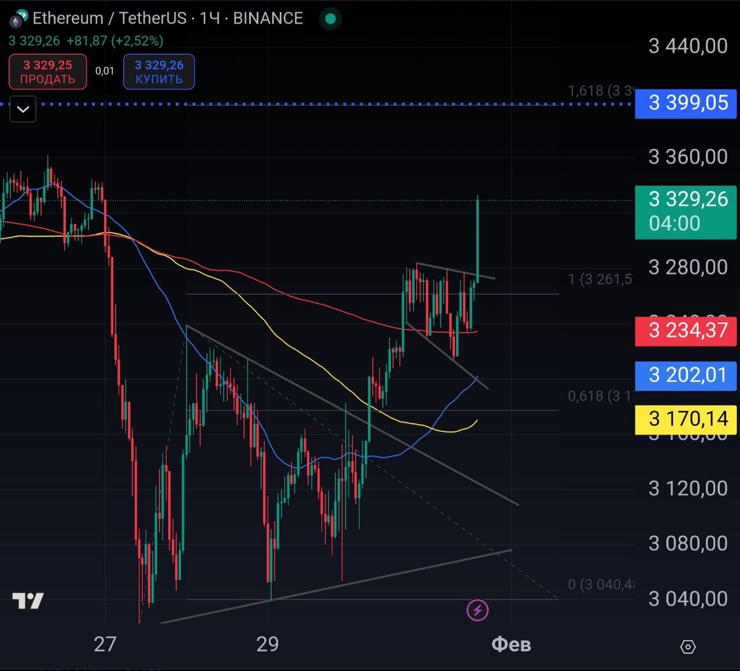
Task: Open the TradingView logo at chart bottom
Action: click(x=28, y=601)
